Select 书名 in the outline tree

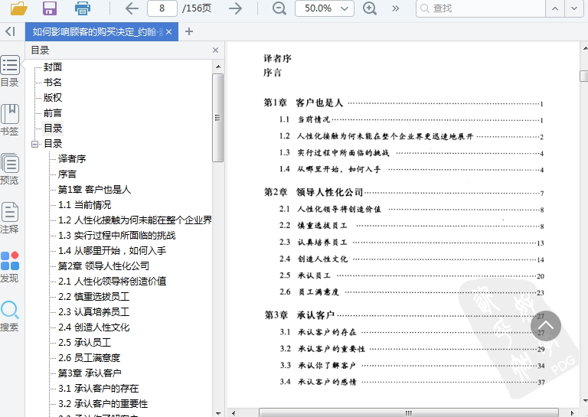[53, 83]
